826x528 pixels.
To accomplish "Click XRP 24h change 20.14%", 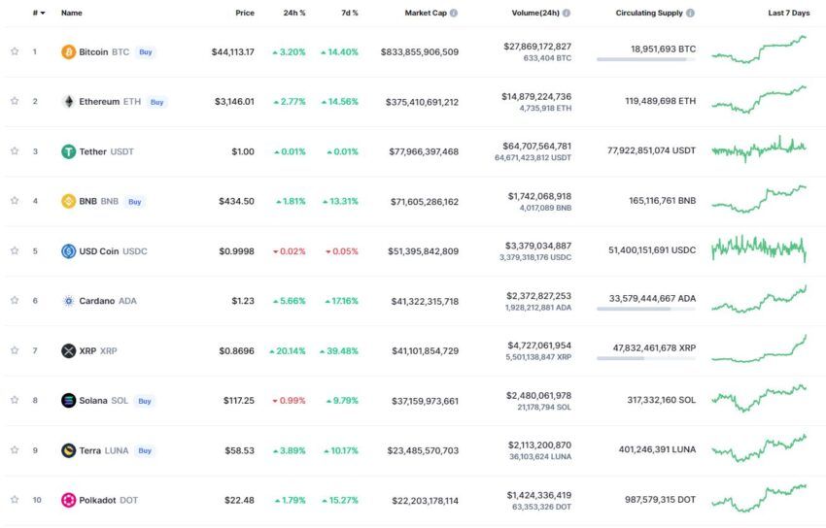I will (x=288, y=350).
